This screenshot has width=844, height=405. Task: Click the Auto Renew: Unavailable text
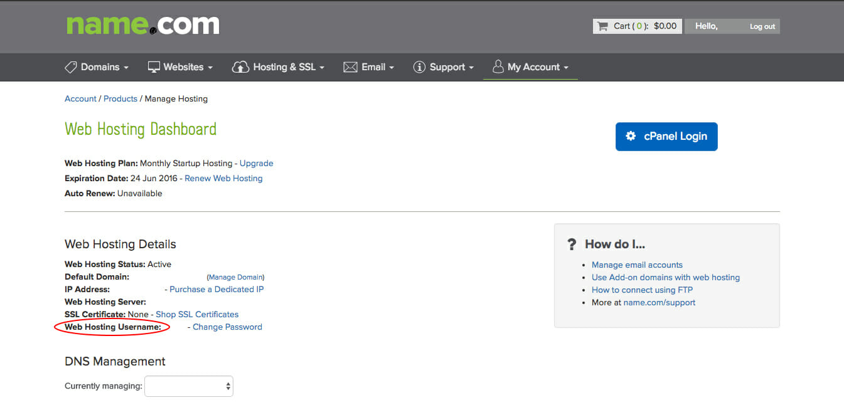114,194
